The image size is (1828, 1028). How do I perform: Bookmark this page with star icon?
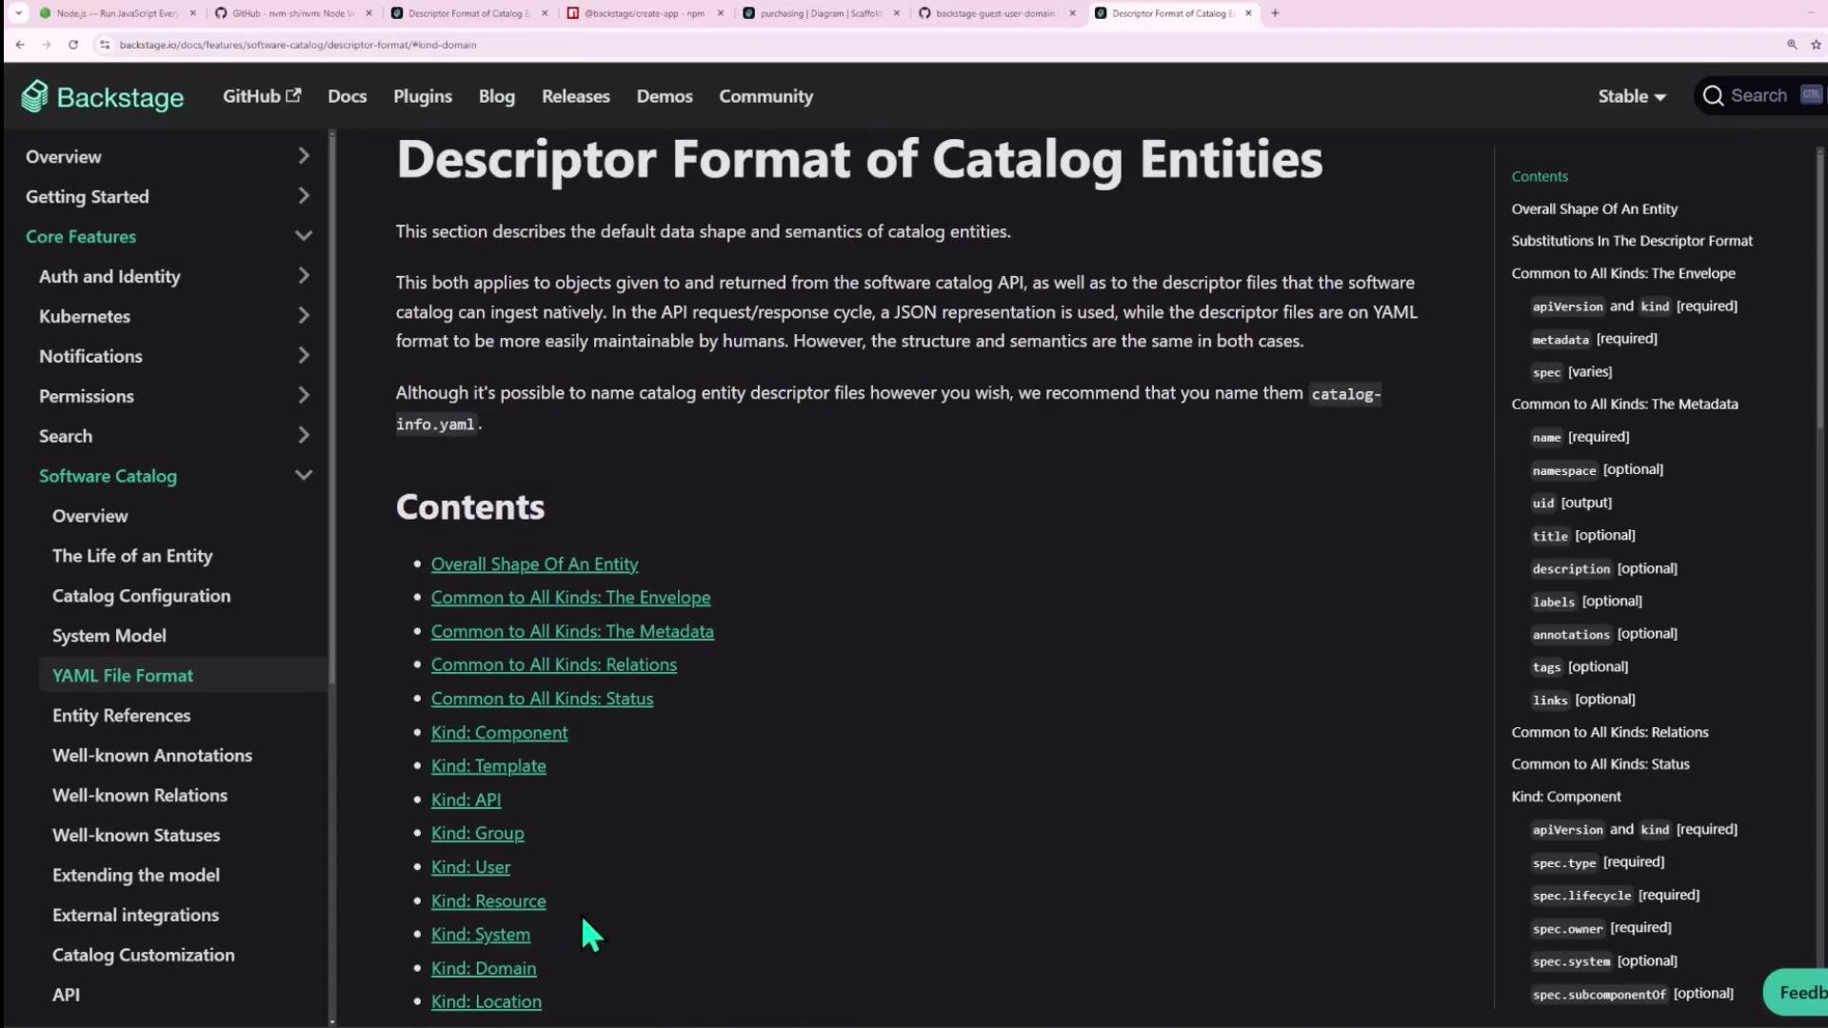coord(1816,45)
